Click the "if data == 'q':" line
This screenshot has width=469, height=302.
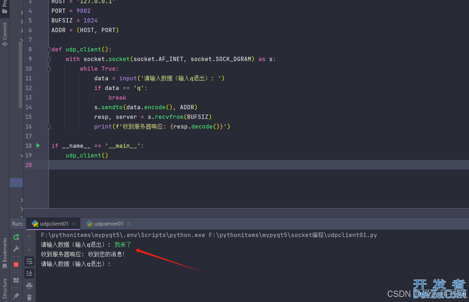121,88
